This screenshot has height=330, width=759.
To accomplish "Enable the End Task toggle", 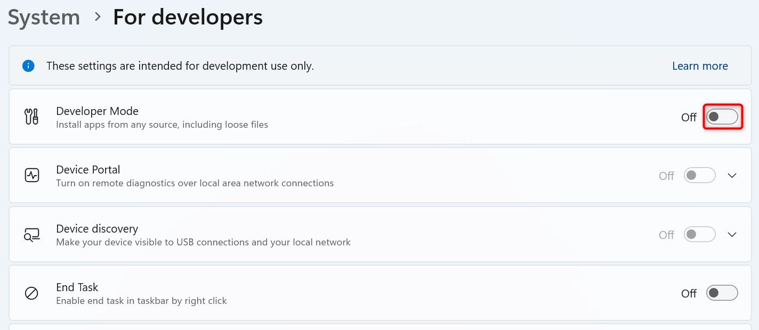I will (722, 293).
